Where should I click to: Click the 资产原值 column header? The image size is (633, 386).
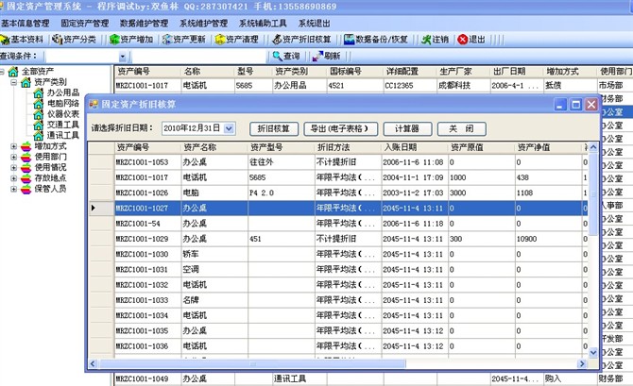482,147
